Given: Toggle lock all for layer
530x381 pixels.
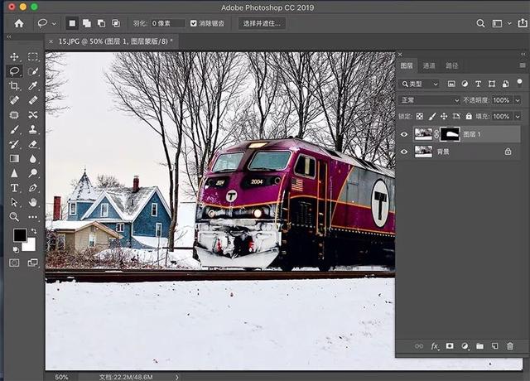Looking at the screenshot, I should pos(469,116).
